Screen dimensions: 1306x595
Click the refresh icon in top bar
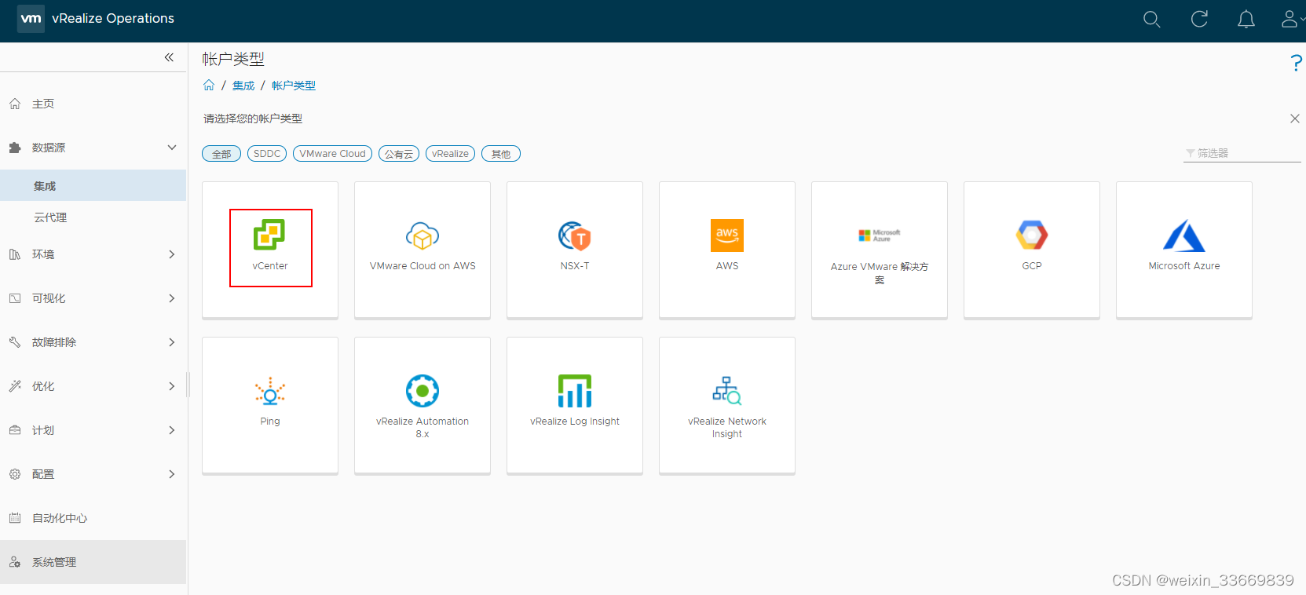[1199, 19]
